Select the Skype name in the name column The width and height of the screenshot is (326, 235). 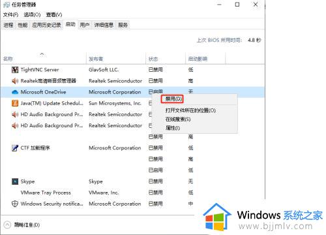pos(27,181)
